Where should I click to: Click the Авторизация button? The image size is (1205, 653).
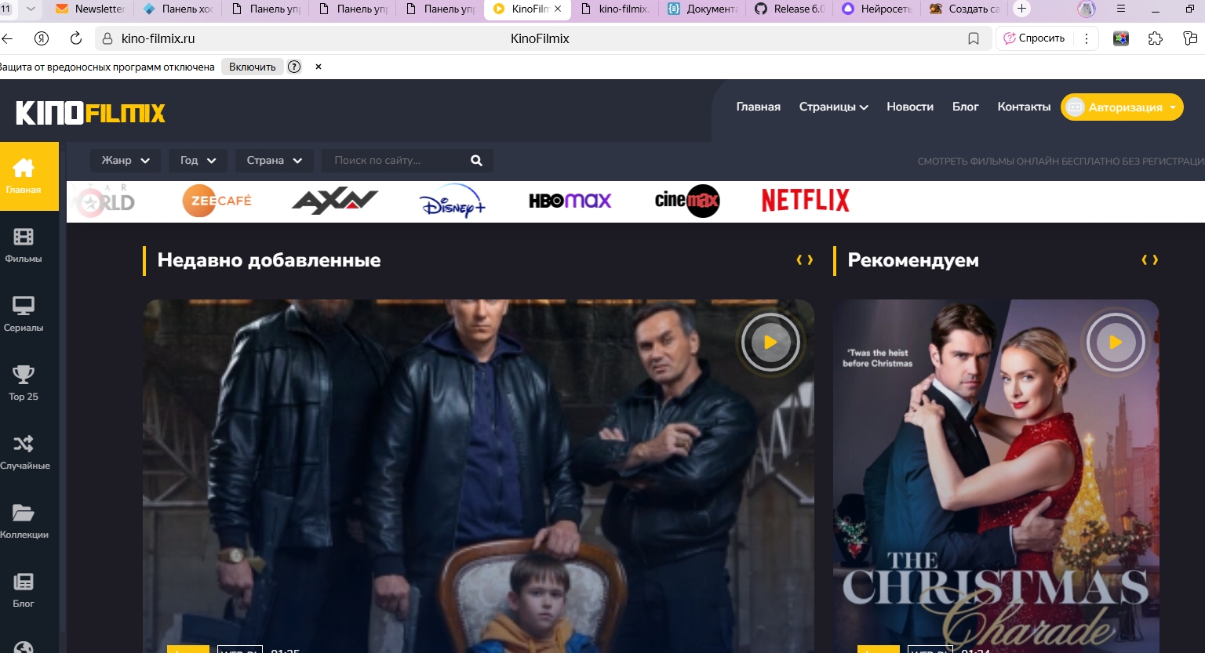pos(1122,107)
